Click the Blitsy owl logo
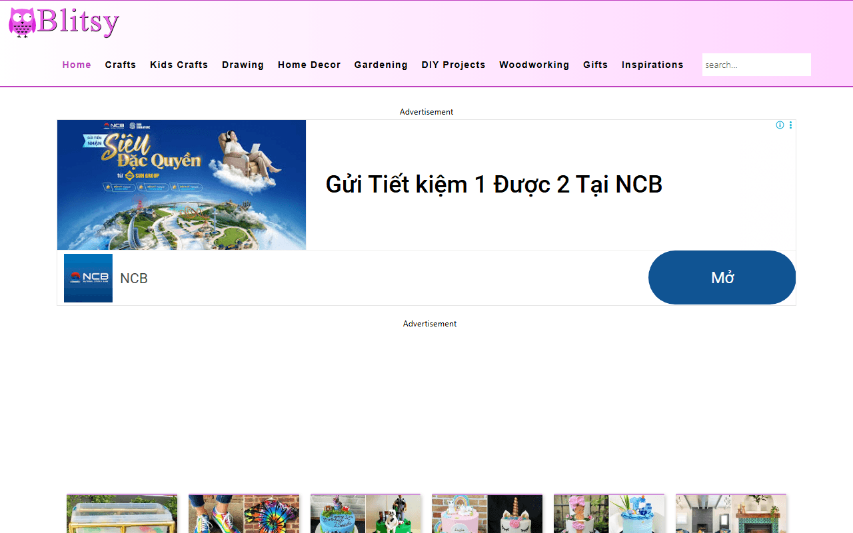This screenshot has width=853, height=533. pyautogui.click(x=22, y=23)
